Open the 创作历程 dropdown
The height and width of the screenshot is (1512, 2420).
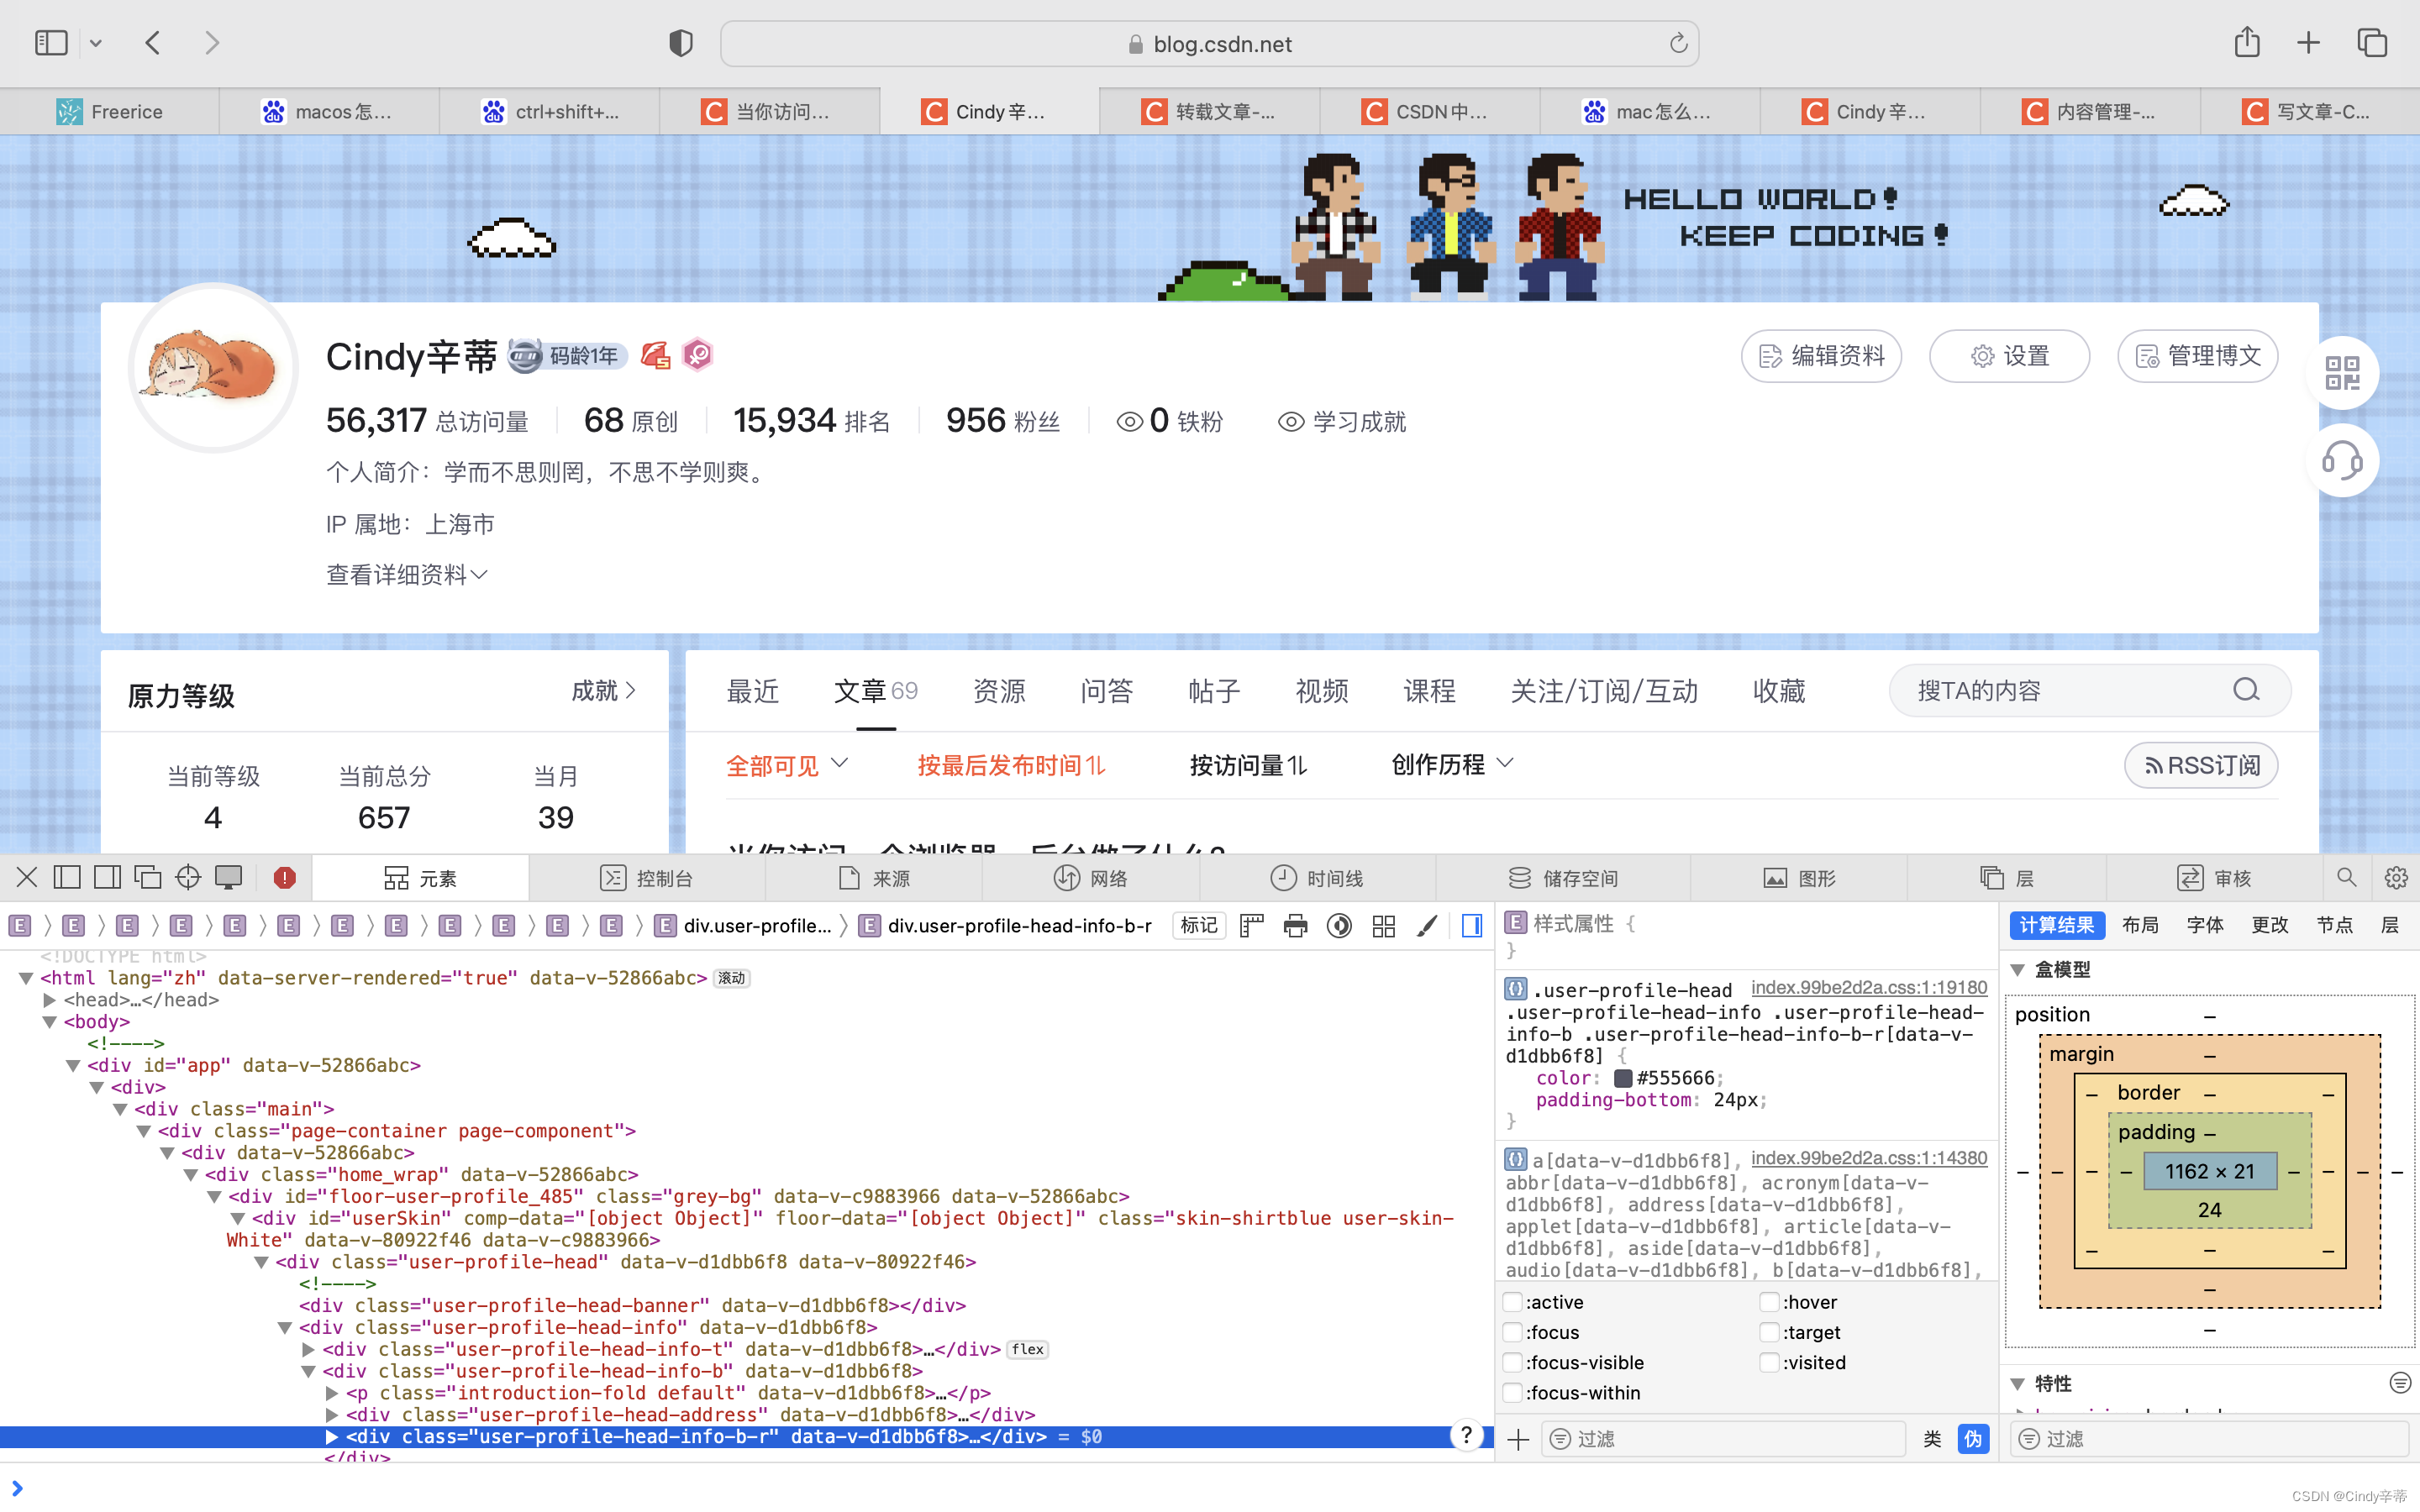(1452, 764)
